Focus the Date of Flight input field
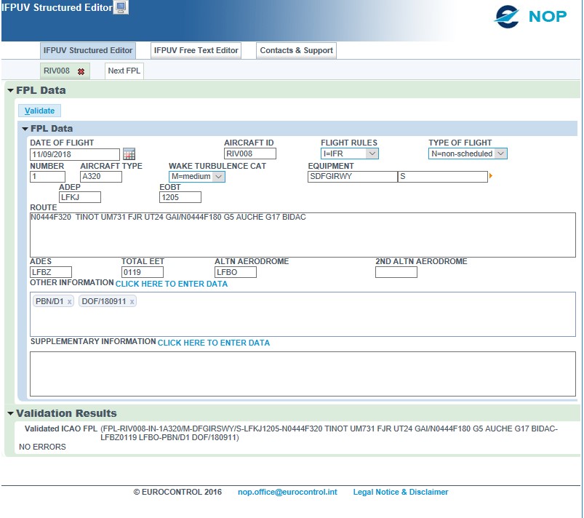584x518 pixels. (x=75, y=154)
